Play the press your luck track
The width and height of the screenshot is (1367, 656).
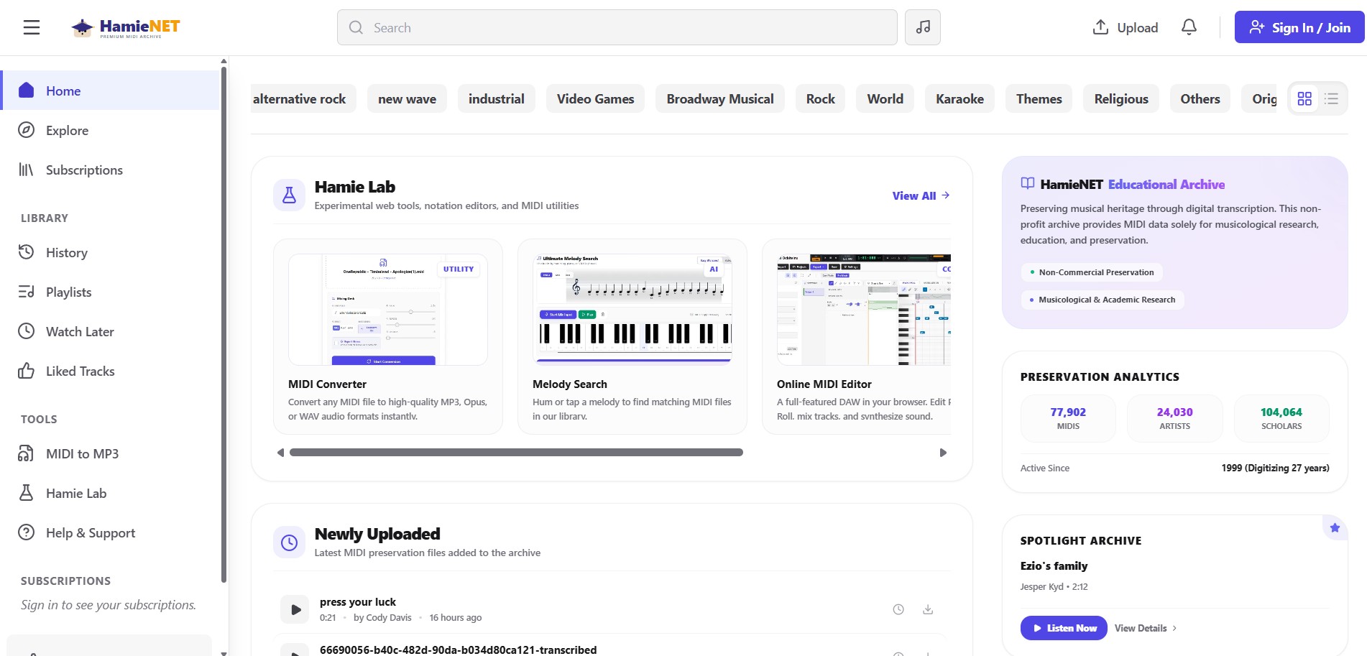(x=295, y=609)
